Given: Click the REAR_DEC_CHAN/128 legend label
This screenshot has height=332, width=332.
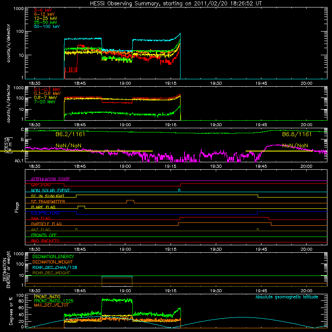Looking at the screenshot, I should [x=55, y=267].
